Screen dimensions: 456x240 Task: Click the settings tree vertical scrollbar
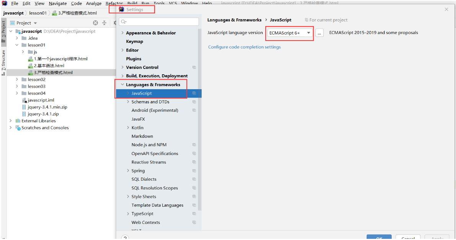[199, 119]
